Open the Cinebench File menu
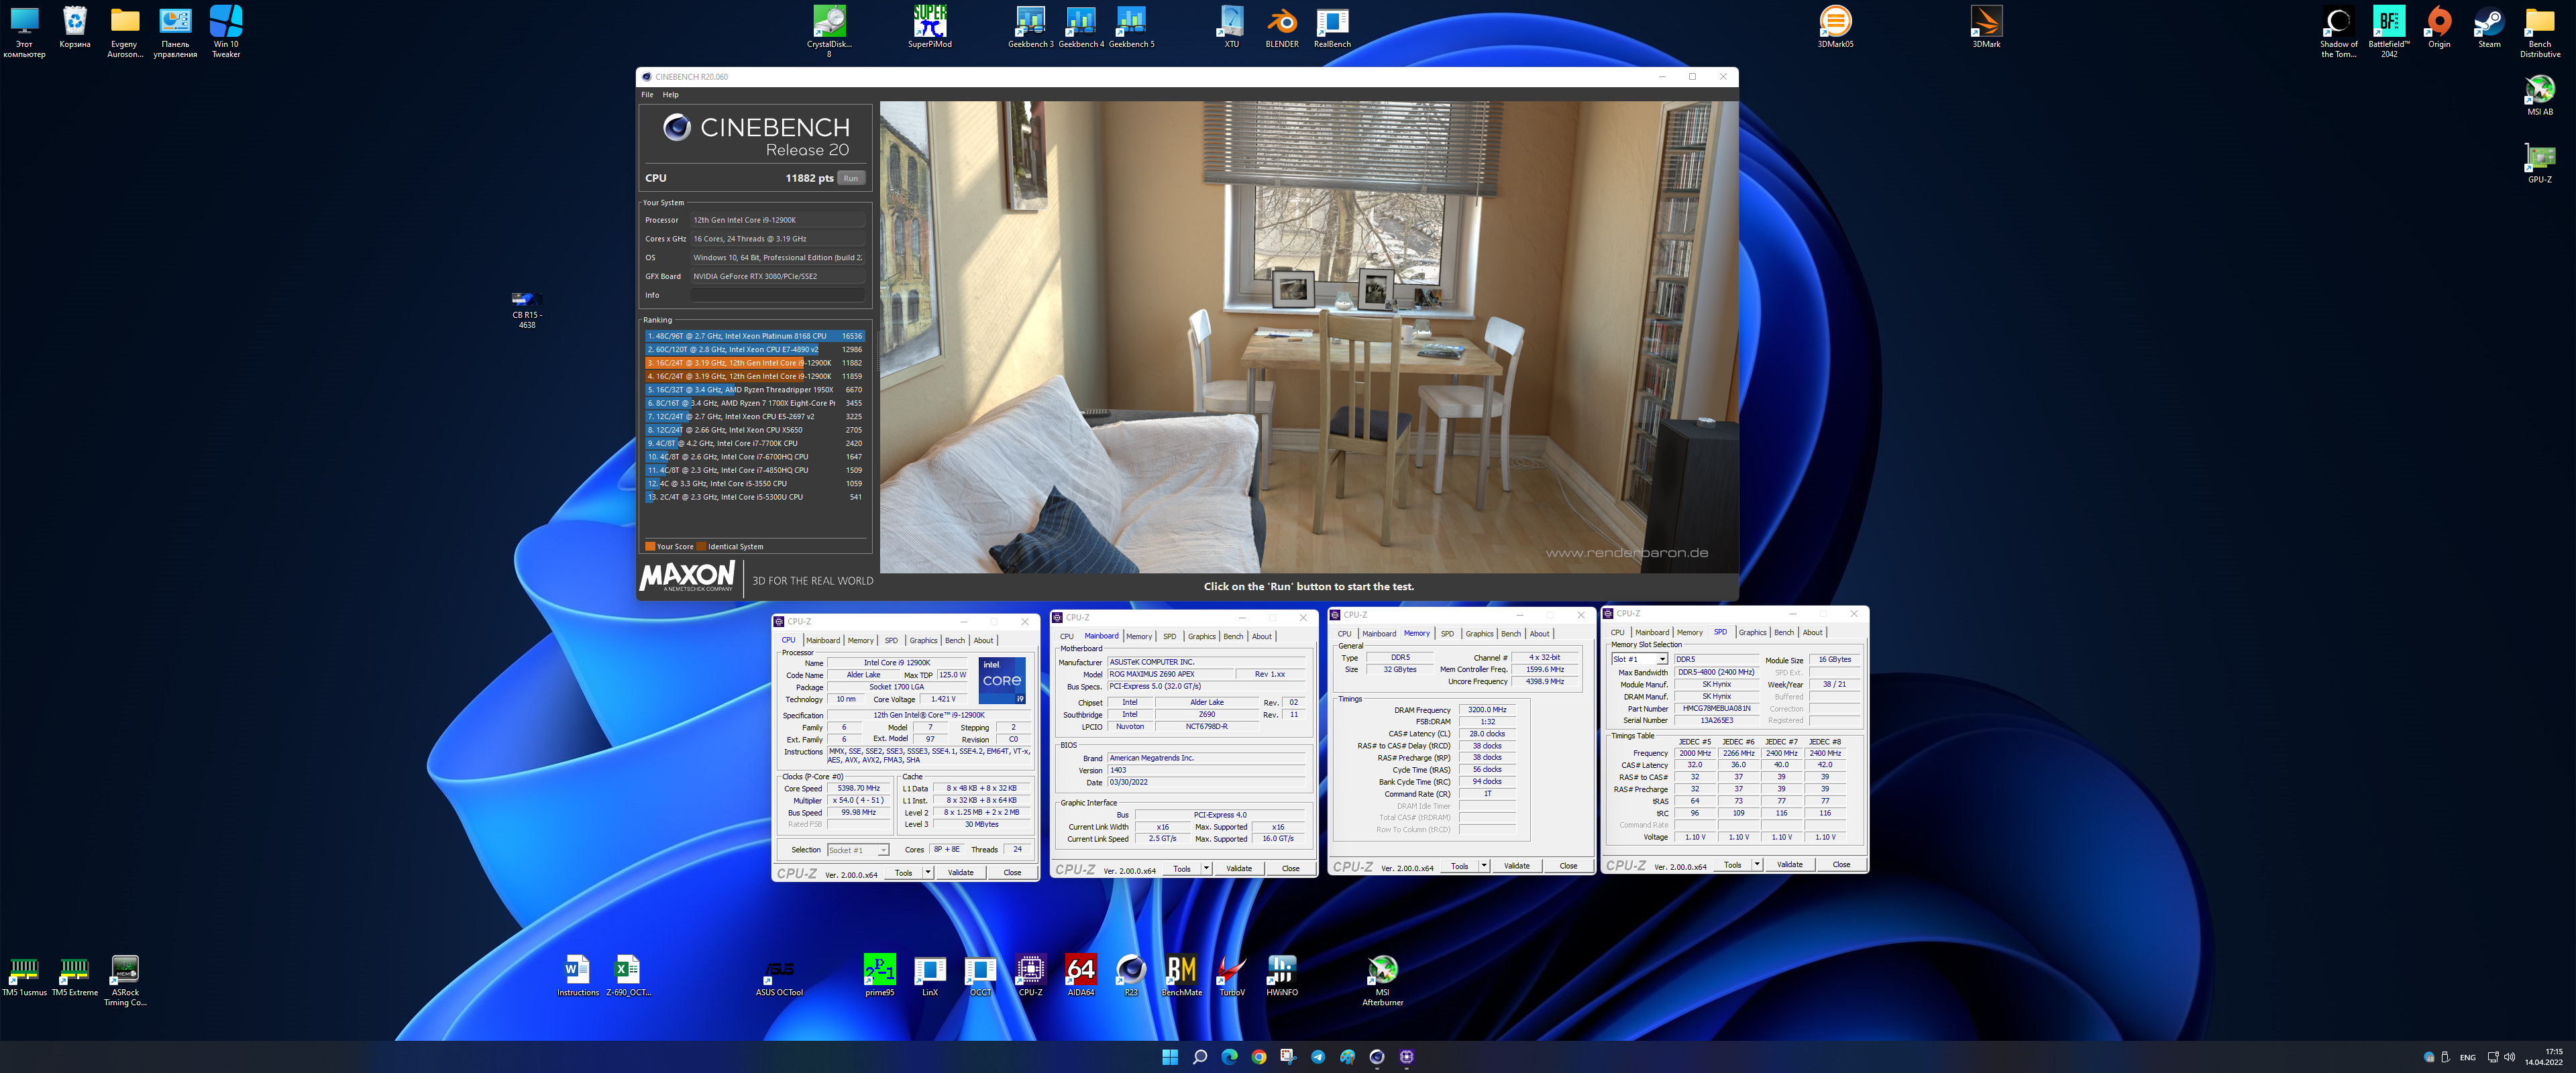Viewport: 2576px width, 1073px height. [647, 95]
